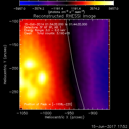Click the colorbar label 1191.4
Viewport: 129px width, 129px height.
(76, 9)
